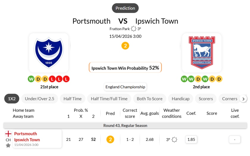Click the Prediction pill button at top
This screenshot has width=250, height=156.
coord(125,8)
